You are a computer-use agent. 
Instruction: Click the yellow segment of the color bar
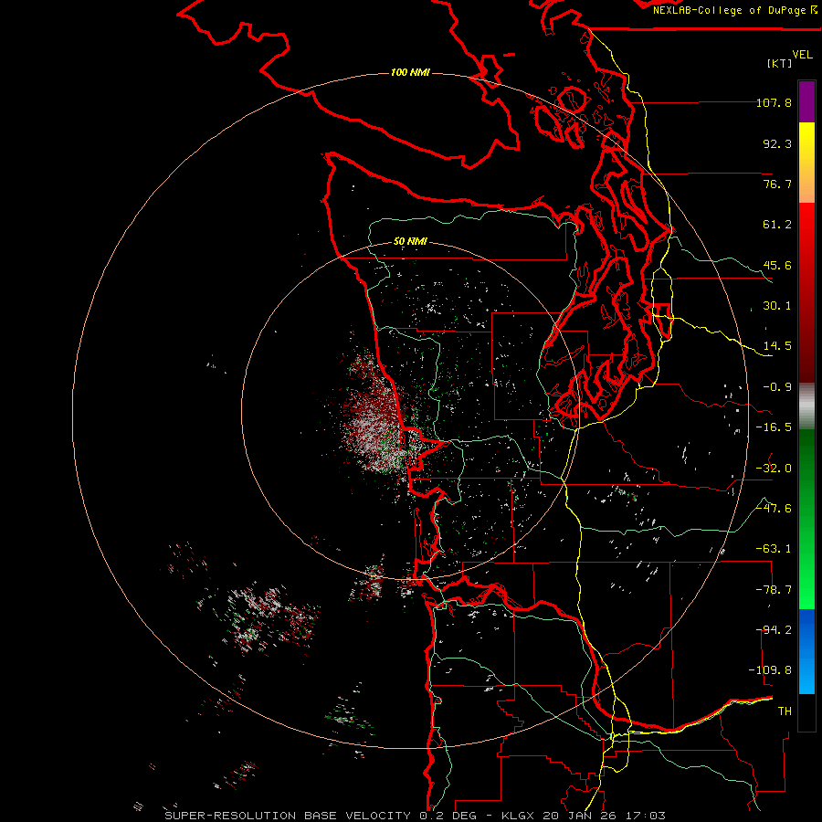click(806, 163)
